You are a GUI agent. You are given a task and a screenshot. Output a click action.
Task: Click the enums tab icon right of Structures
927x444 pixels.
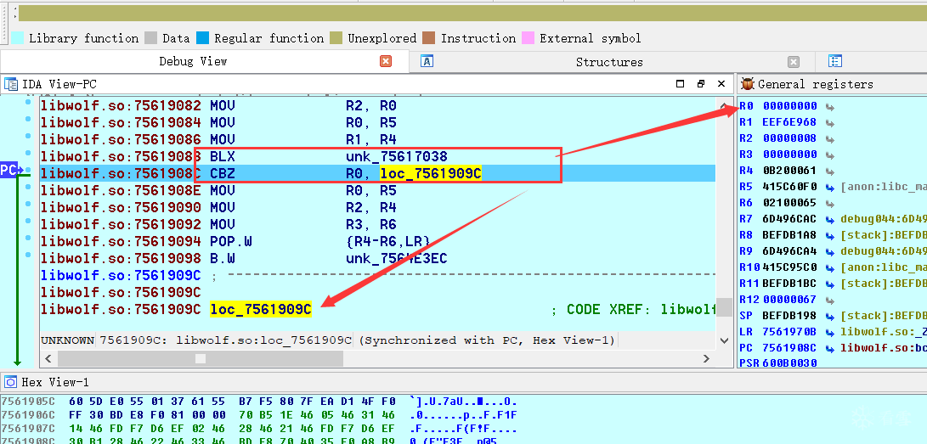[x=834, y=61]
